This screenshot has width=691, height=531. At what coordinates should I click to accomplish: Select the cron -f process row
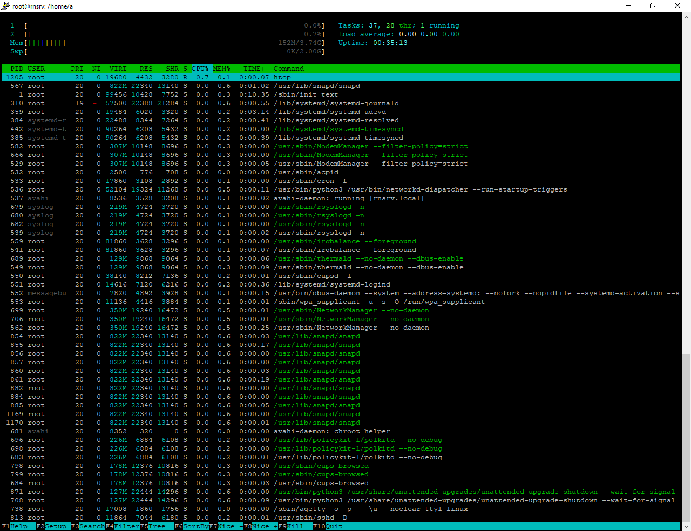[x=341, y=181]
